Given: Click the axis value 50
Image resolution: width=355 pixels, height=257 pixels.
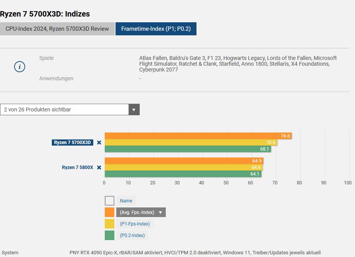Looking at the screenshot, I should pos(226,182).
